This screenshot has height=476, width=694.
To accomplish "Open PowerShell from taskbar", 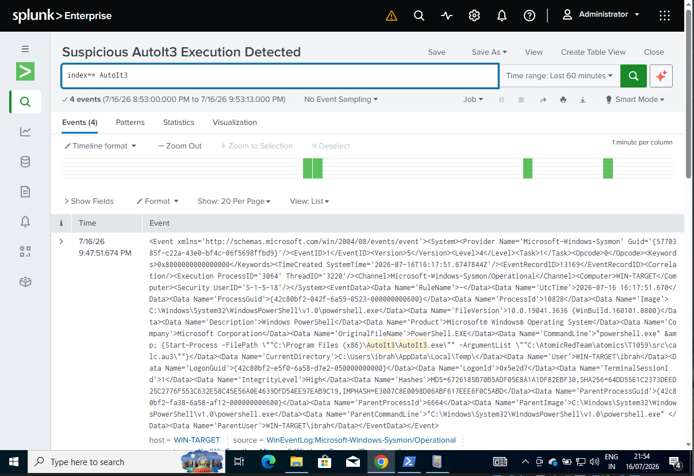I will 409,462.
